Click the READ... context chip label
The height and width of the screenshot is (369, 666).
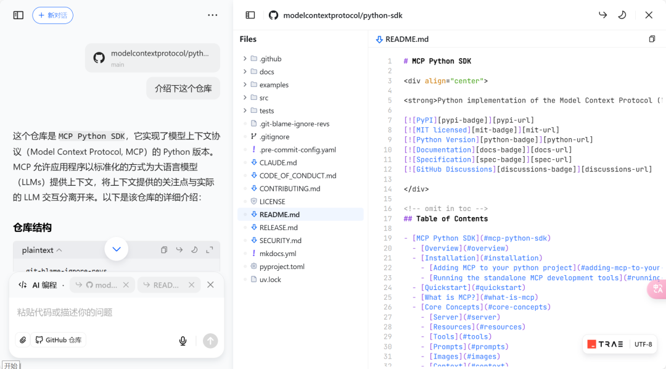point(166,285)
